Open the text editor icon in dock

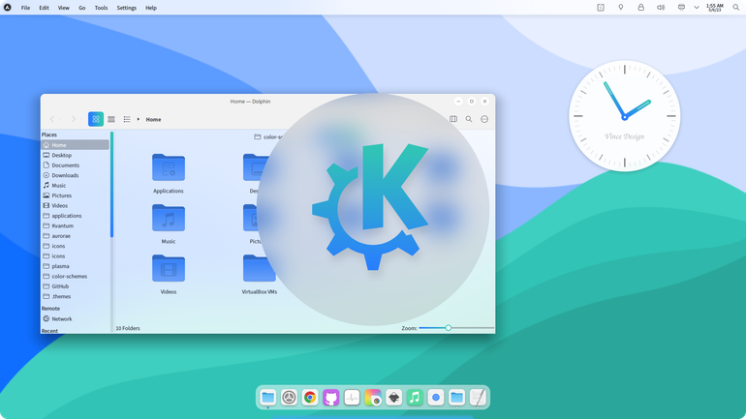click(x=478, y=397)
